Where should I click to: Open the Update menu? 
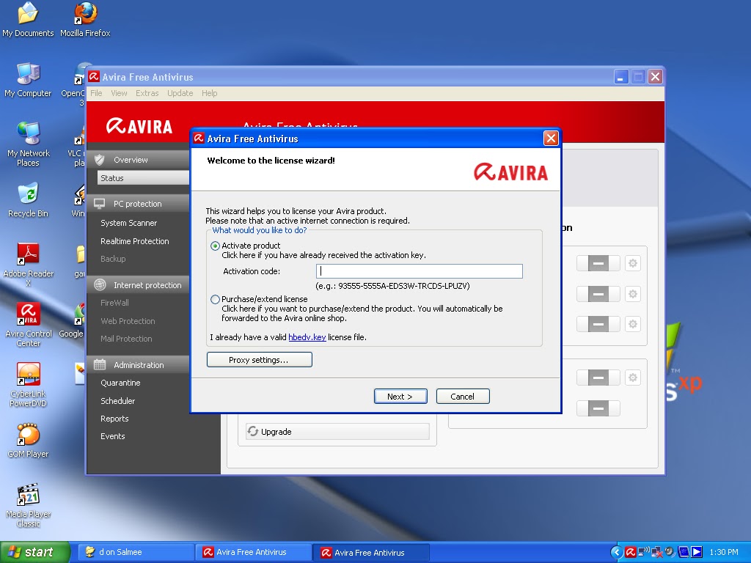click(180, 93)
